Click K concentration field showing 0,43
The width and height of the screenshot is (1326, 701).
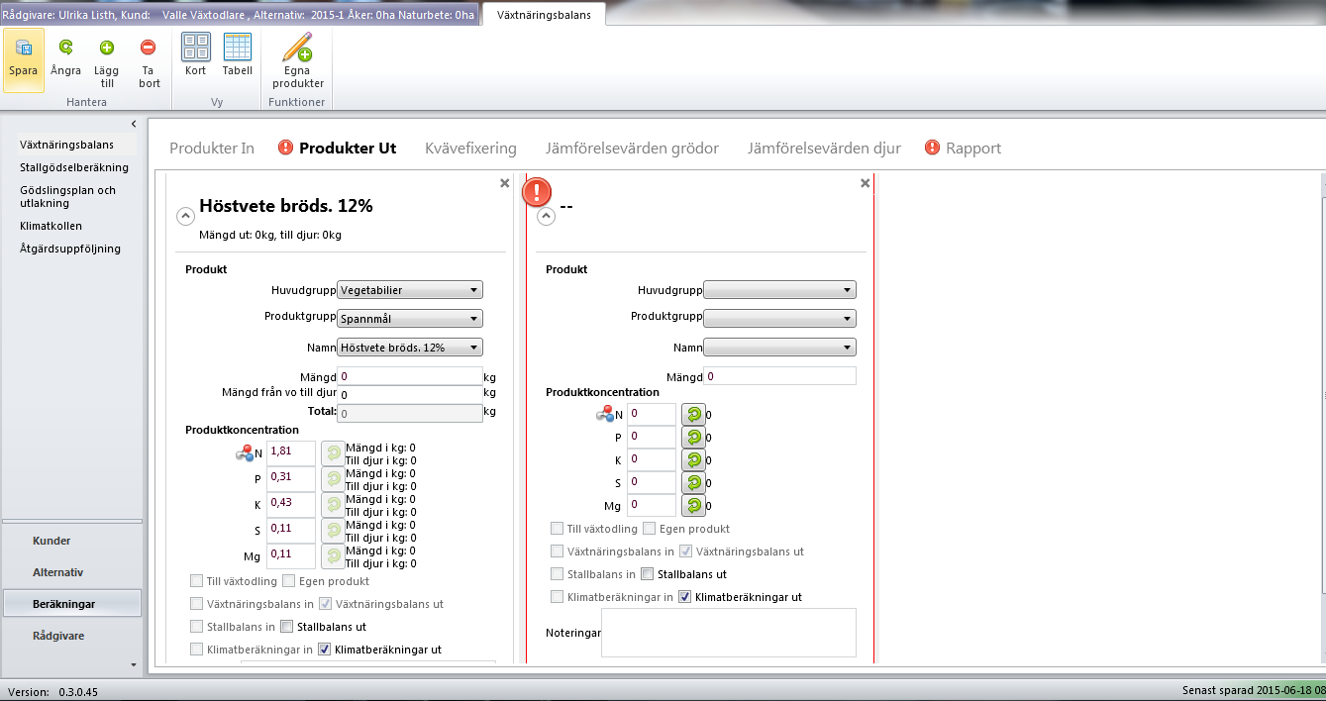pos(291,504)
